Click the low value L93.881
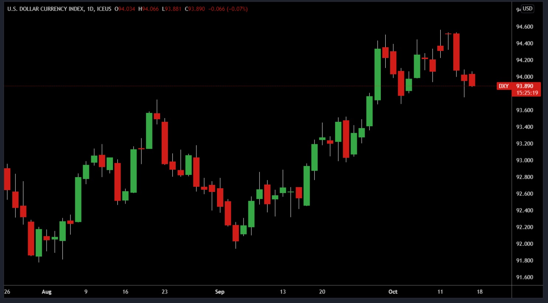 pos(172,9)
